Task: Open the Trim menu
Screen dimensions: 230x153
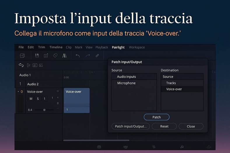Action: pos(42,47)
